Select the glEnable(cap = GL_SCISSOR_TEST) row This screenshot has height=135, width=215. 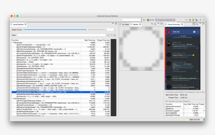point(61,58)
